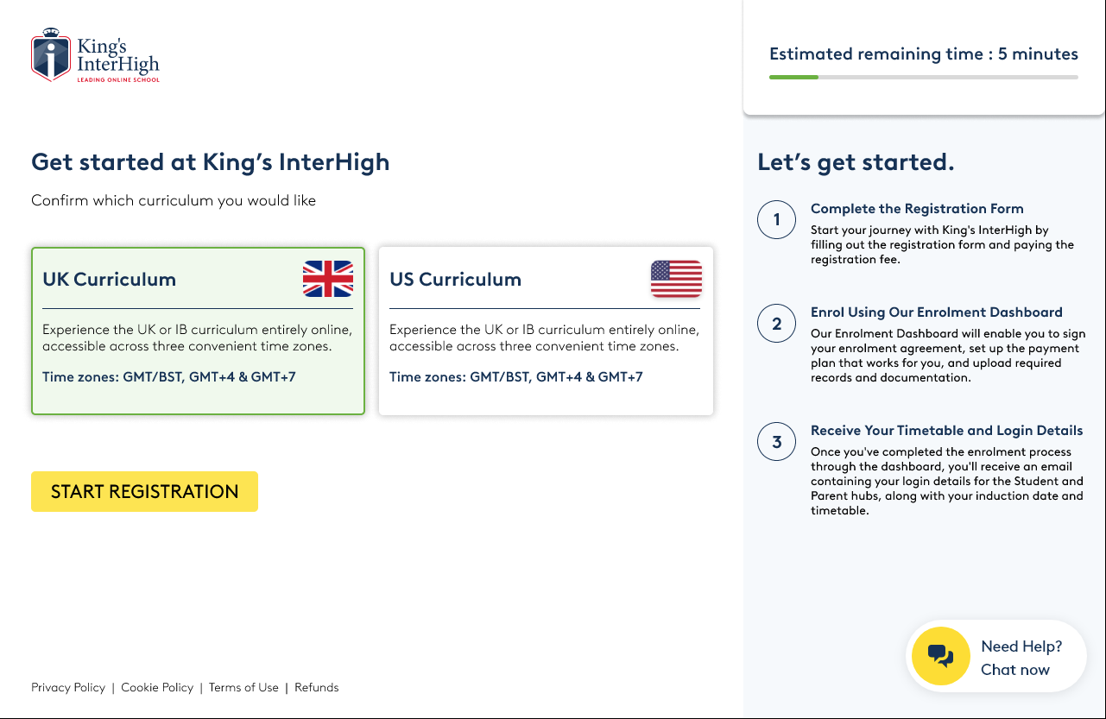The image size is (1106, 719).
Task: Click the step 3 circle icon
Action: point(776,442)
